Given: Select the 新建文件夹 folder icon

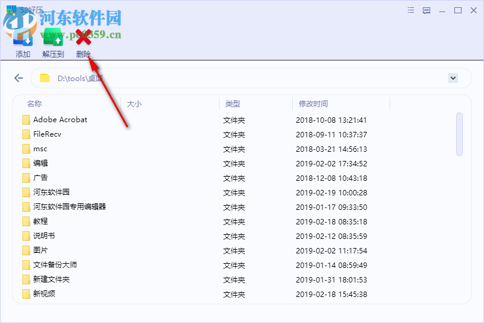Looking at the screenshot, I should [26, 279].
